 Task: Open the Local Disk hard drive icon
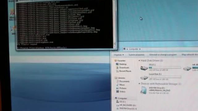click(144, 77)
